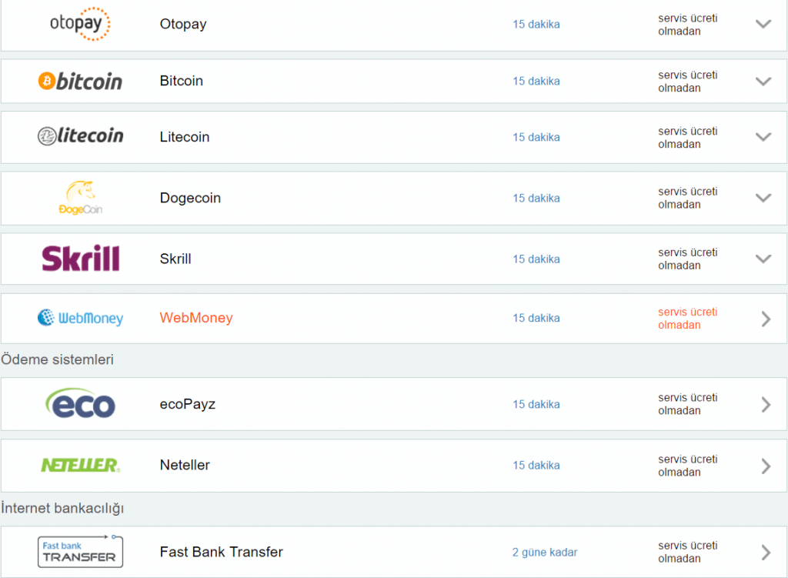788x578 pixels.
Task: Click the Otopay logo icon
Action: (80, 24)
